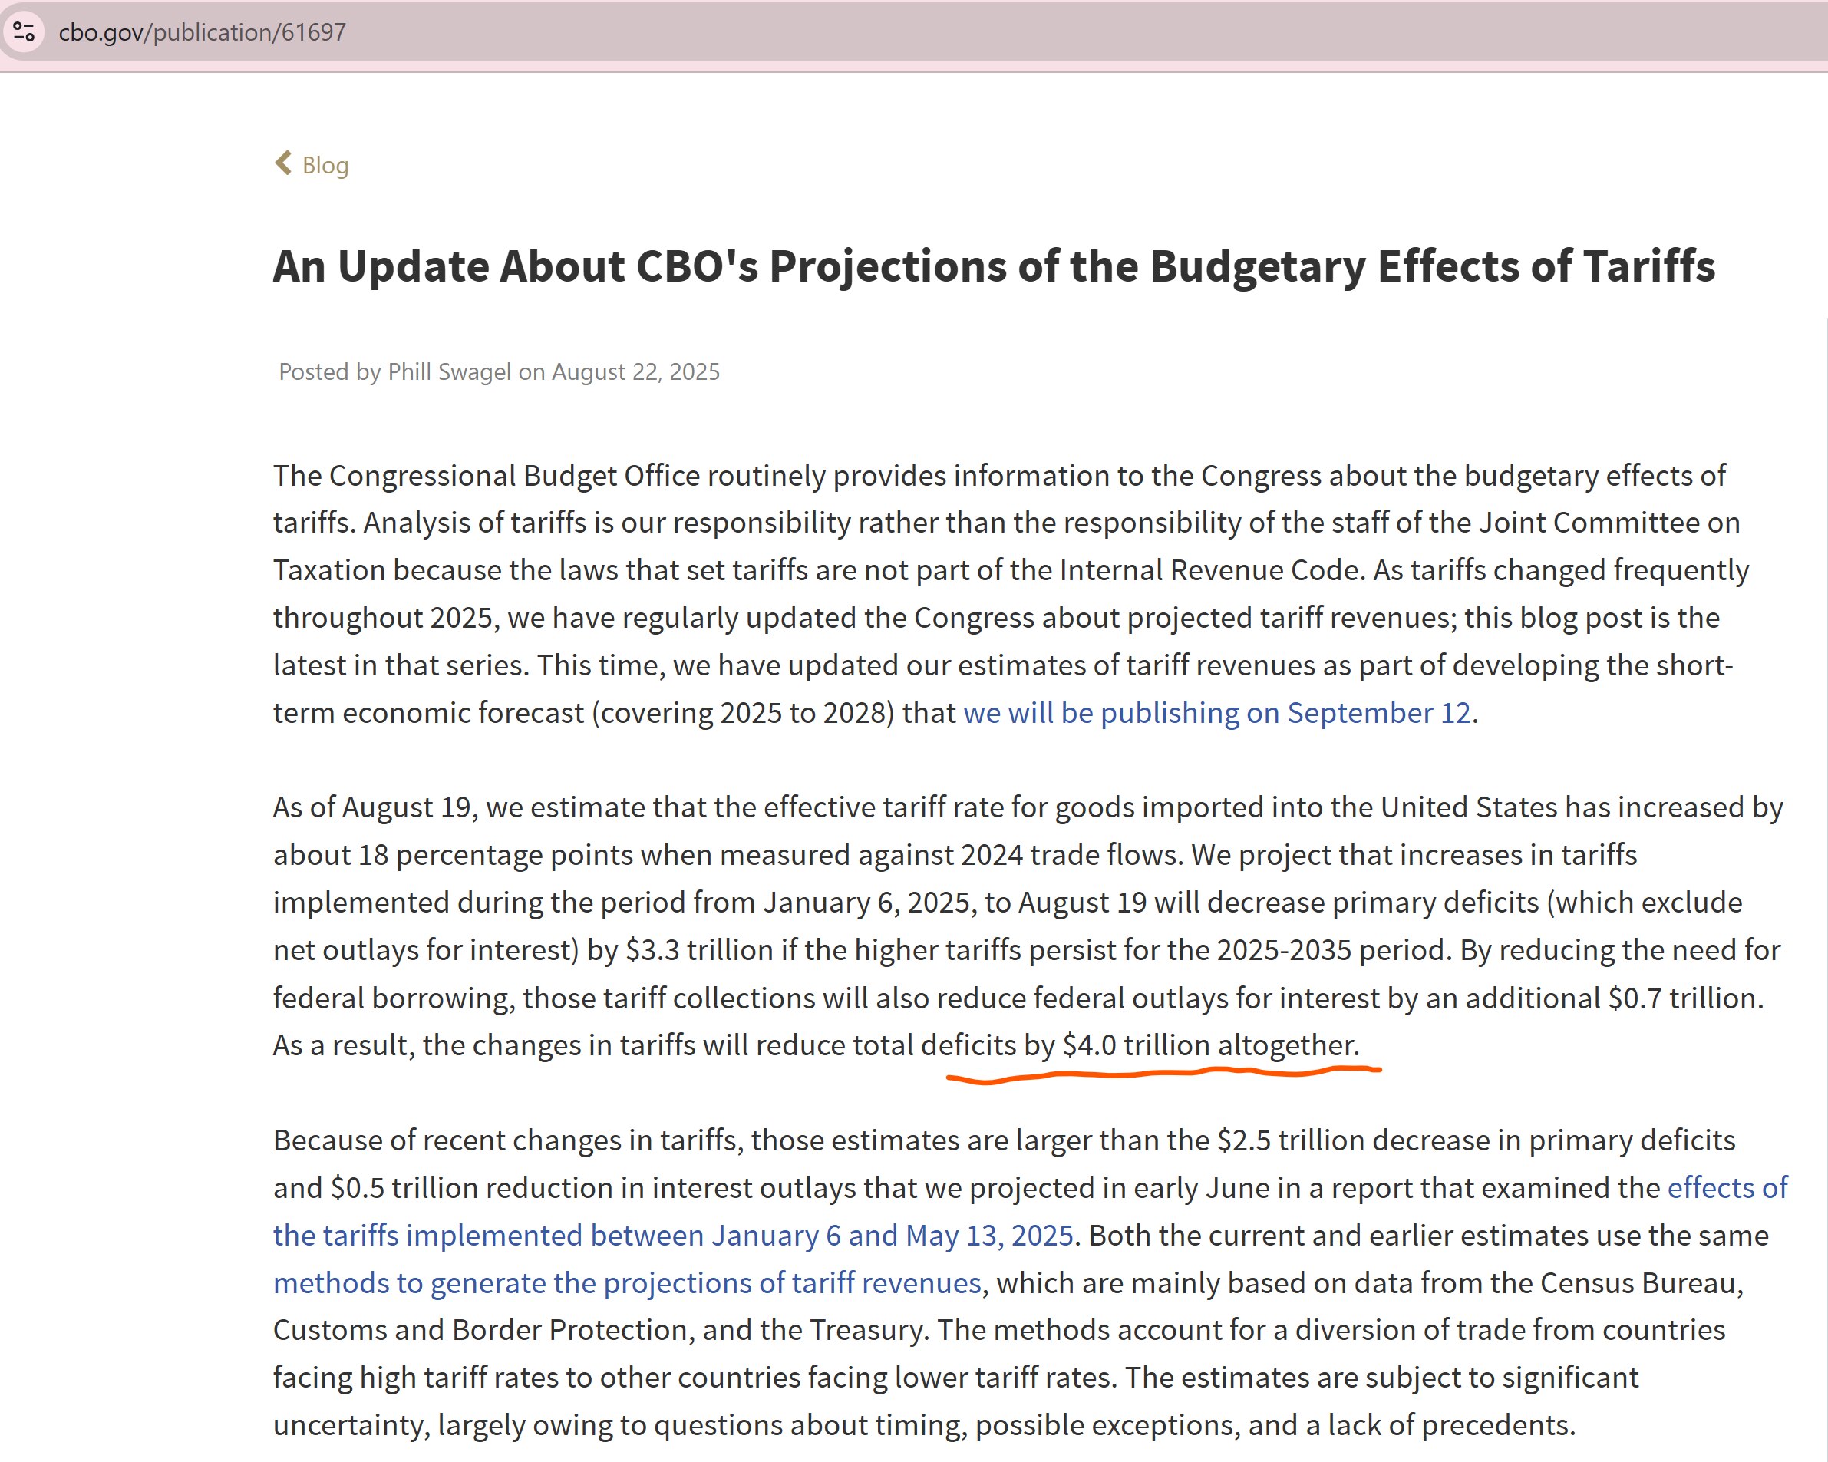Open the Blog breadcrumb link

tap(325, 164)
